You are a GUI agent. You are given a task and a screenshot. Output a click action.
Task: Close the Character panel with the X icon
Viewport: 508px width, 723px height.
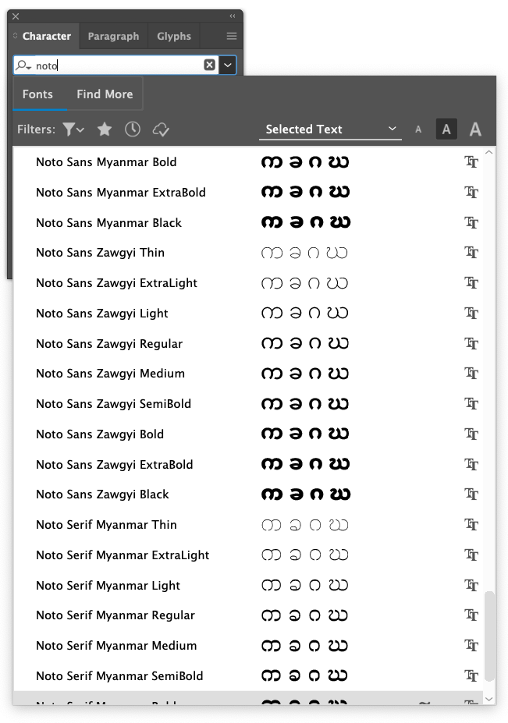16,16
